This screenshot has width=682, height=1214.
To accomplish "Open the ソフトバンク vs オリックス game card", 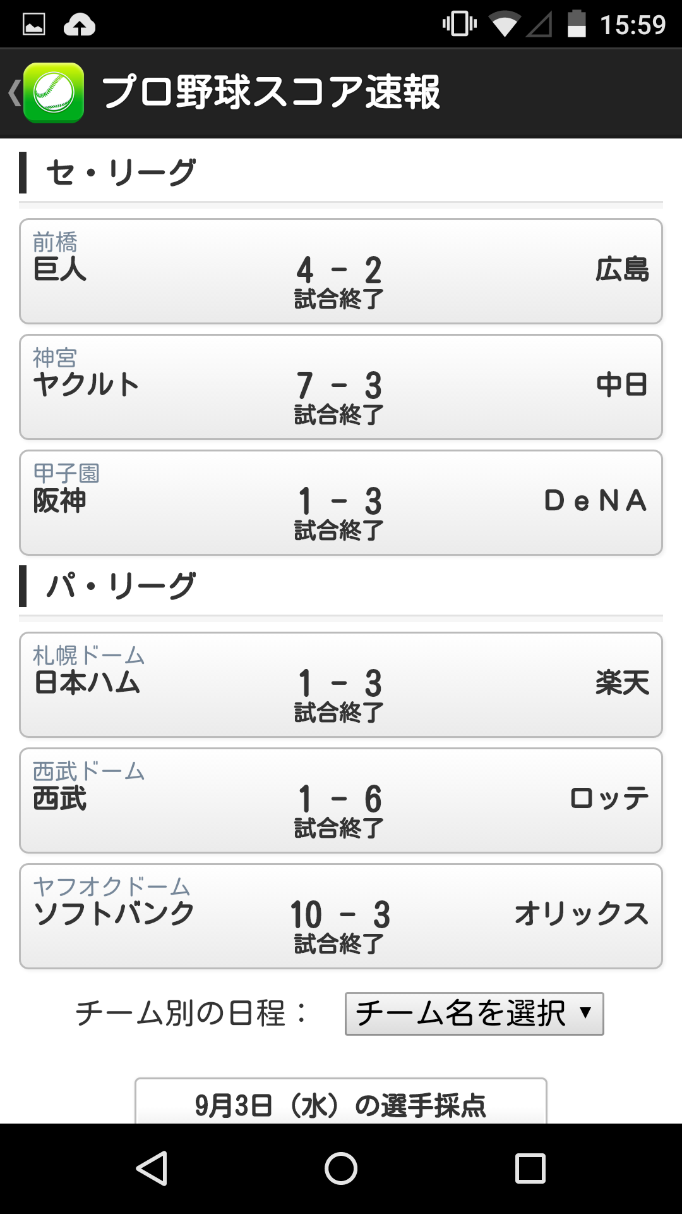I will click(341, 916).
